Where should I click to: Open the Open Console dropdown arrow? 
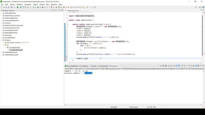[x=191, y=66]
